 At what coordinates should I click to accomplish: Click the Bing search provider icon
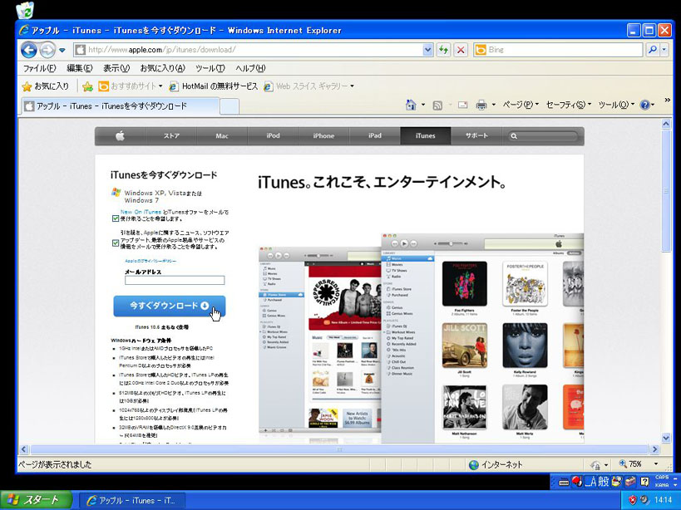[481, 50]
